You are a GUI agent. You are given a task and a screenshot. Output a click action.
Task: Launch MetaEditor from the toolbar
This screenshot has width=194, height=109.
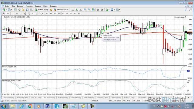[x=51, y=10]
